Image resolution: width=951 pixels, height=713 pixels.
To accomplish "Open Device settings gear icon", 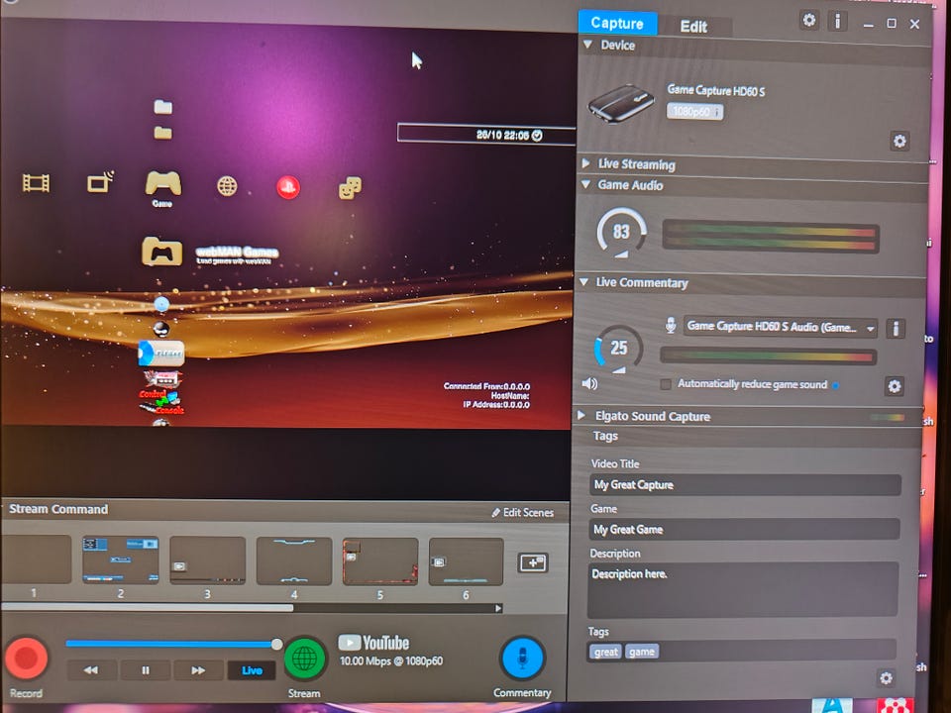I will click(899, 142).
